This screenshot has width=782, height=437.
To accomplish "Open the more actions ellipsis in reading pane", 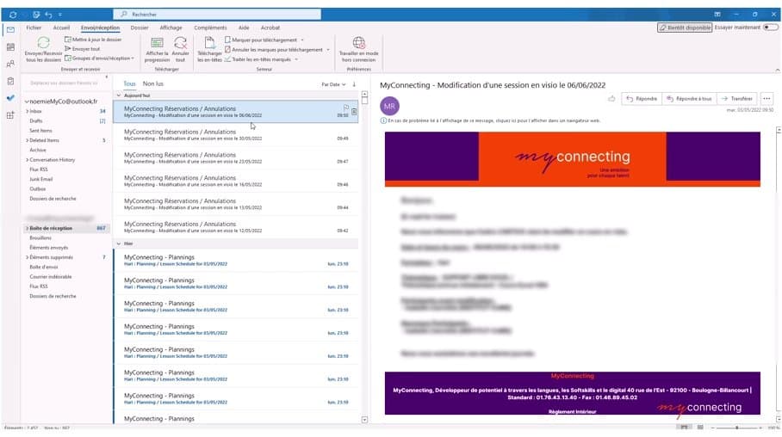I will (x=766, y=99).
